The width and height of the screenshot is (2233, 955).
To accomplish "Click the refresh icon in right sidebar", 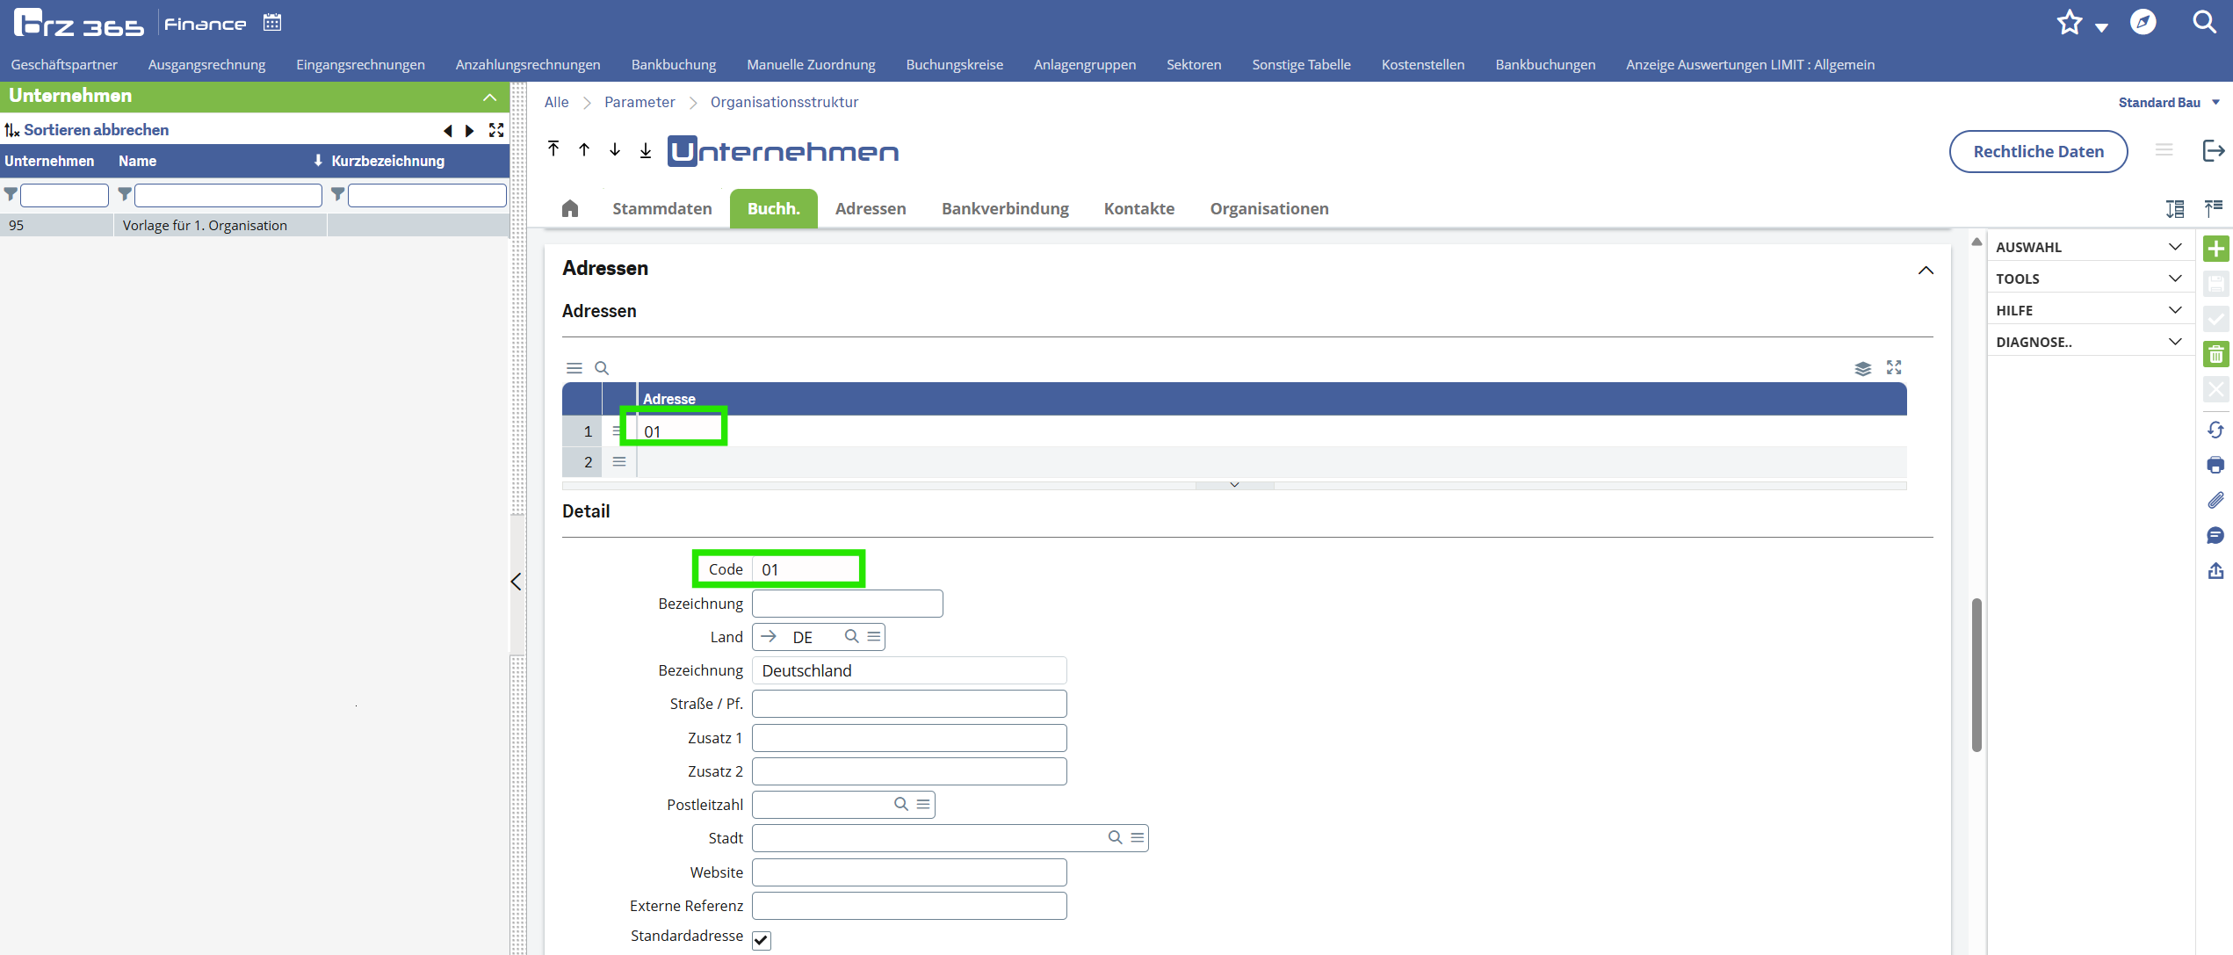I will click(2215, 430).
